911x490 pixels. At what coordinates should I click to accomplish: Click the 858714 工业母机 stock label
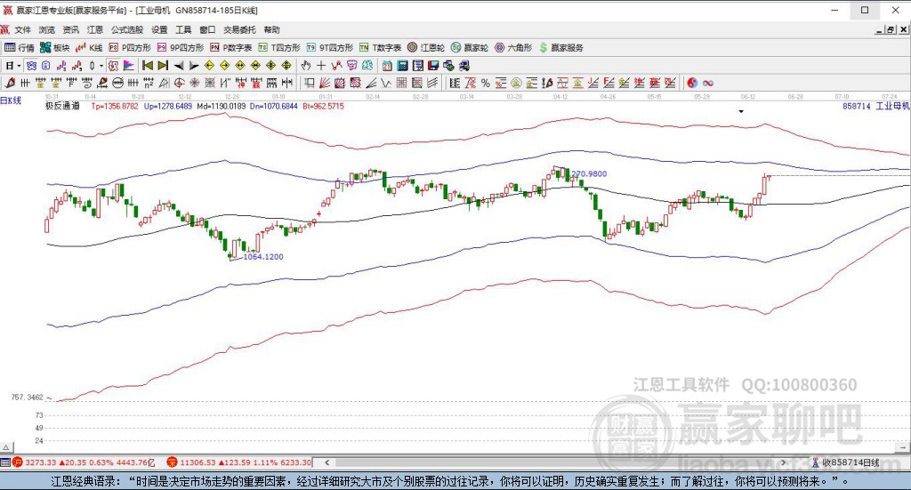(876, 106)
